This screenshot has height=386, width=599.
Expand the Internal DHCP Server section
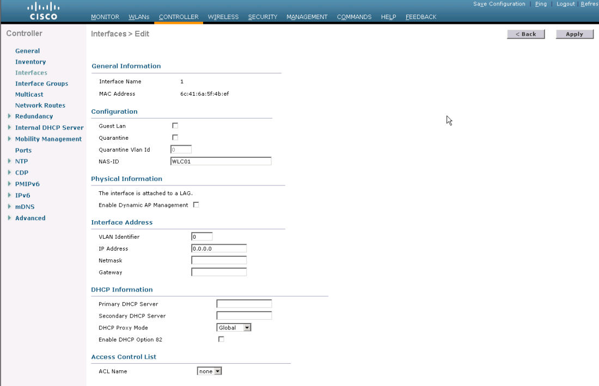coord(50,127)
